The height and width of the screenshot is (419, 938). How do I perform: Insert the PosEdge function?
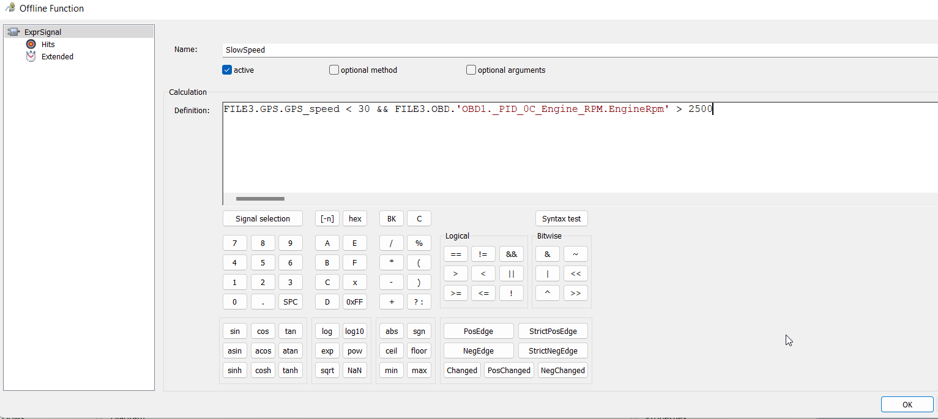tap(478, 331)
